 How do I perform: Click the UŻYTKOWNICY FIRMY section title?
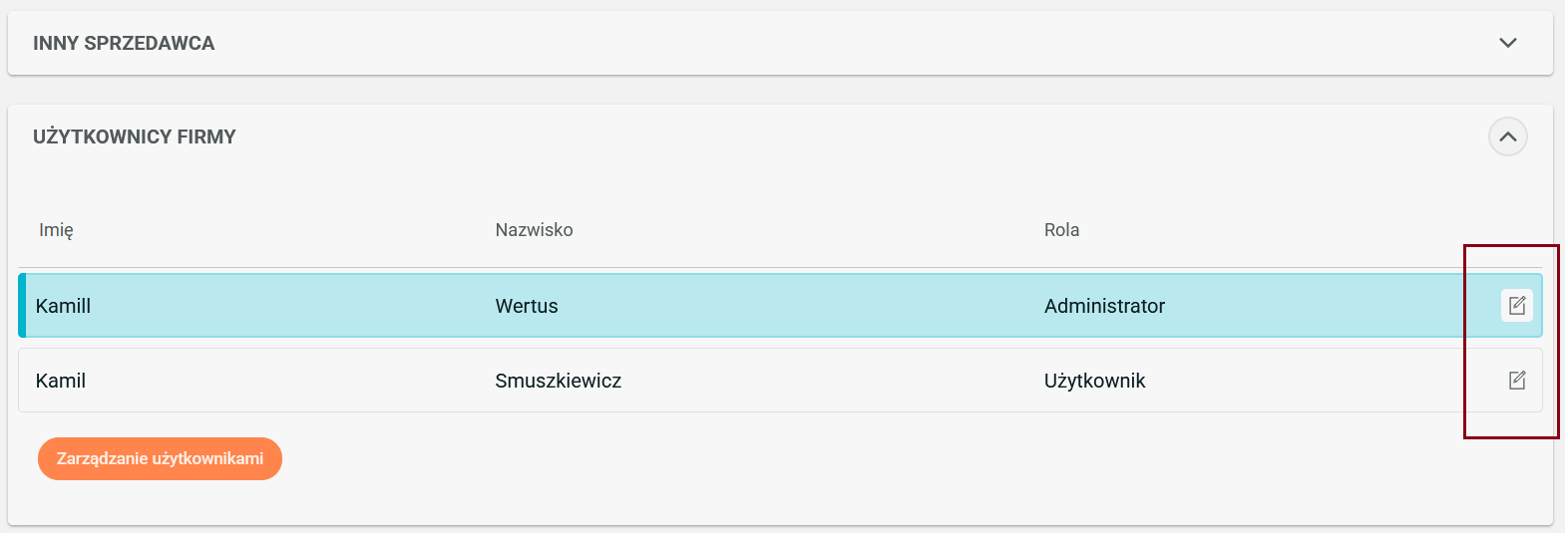click(135, 136)
